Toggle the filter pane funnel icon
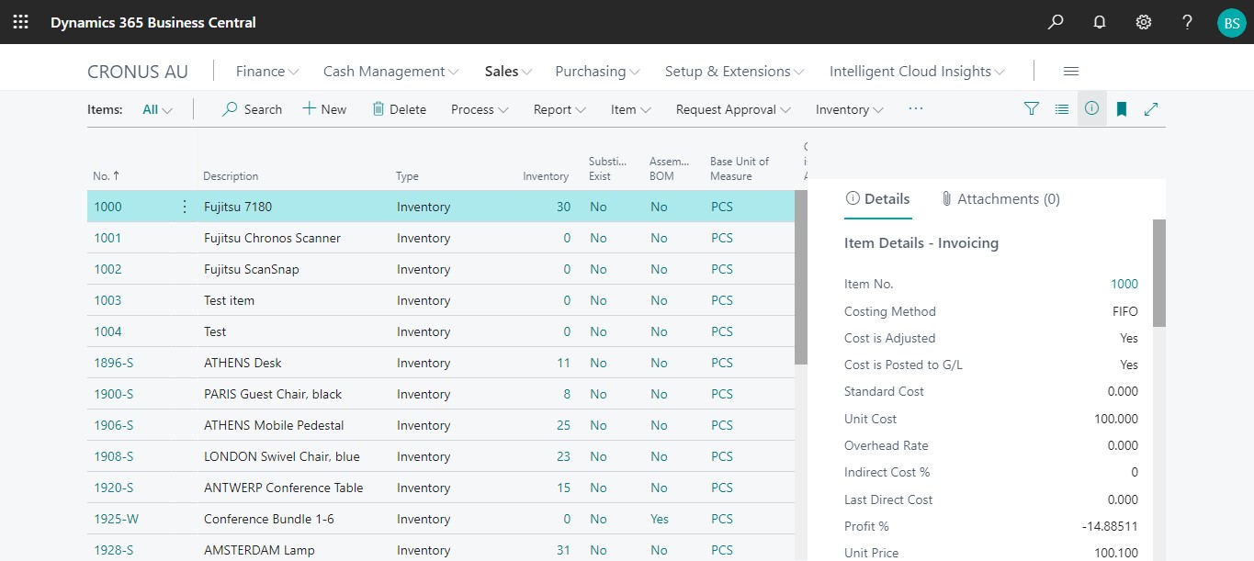 pos(1032,109)
